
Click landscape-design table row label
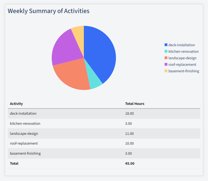point(24,133)
